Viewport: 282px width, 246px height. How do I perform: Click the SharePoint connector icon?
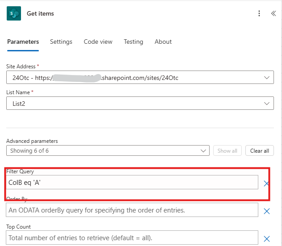click(14, 13)
